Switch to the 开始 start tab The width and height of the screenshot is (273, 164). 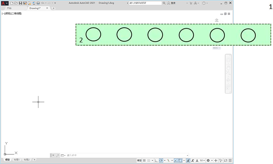[9, 8]
